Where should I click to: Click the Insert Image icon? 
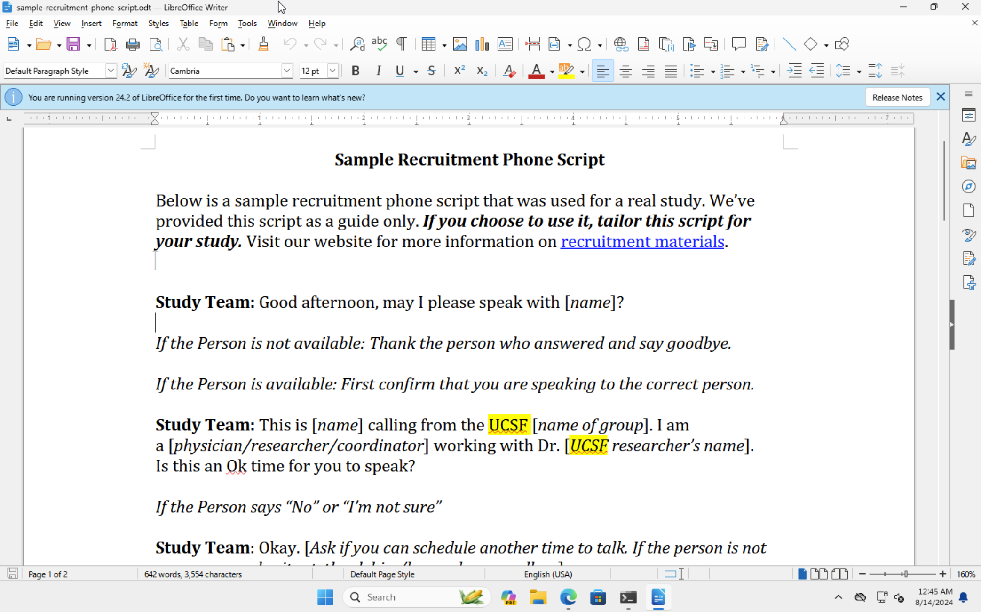point(459,44)
